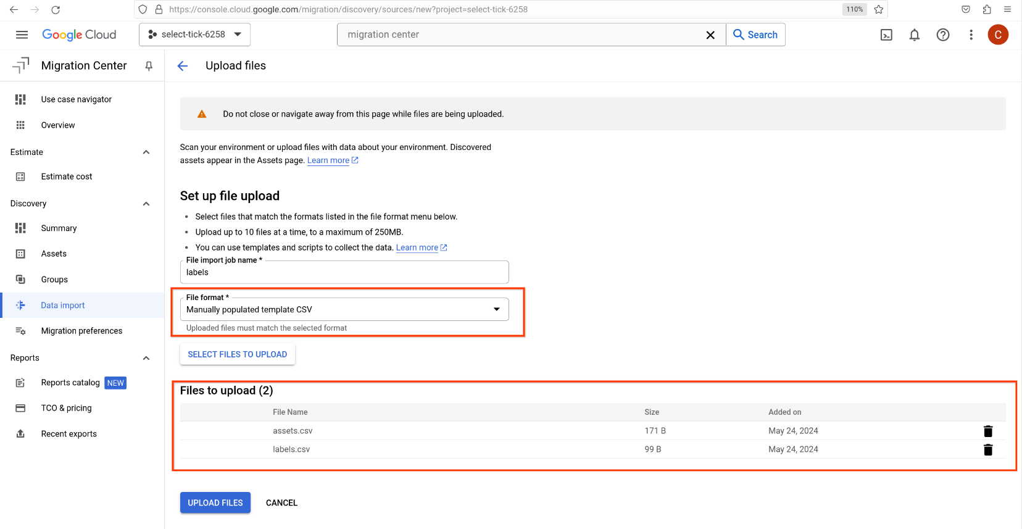Open the select-tick-6258 project picker

click(x=194, y=35)
